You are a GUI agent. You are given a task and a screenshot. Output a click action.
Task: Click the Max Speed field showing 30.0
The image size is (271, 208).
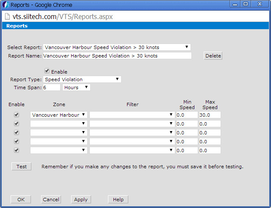210,115
